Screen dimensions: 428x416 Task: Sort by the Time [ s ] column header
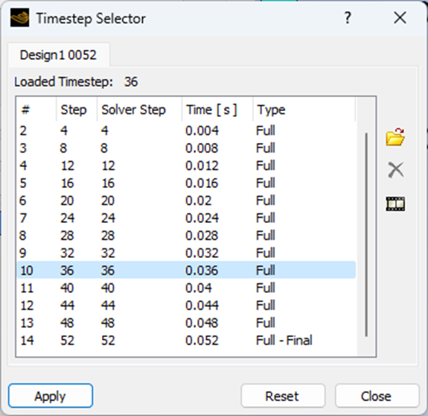coord(217,110)
